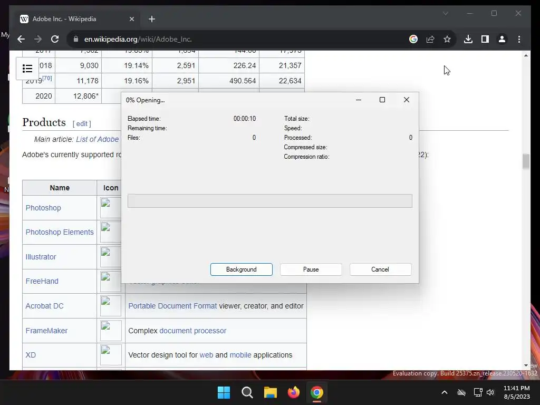This screenshot has width=540, height=405.
Task: Pause the opening operation
Action: click(x=311, y=269)
